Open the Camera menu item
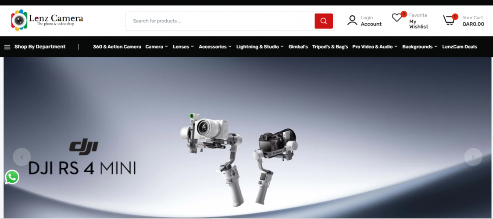The height and width of the screenshot is (219, 493). (x=154, y=47)
